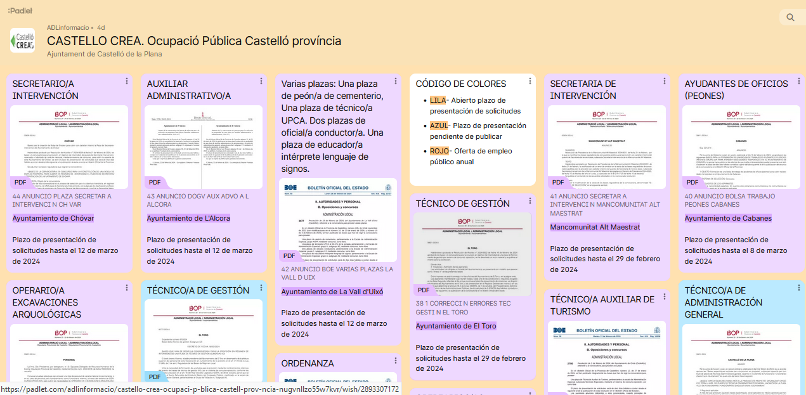806x395 pixels.
Task: Open more options on OPERARIO/A EXCAVACIONES card
Action: (127, 288)
